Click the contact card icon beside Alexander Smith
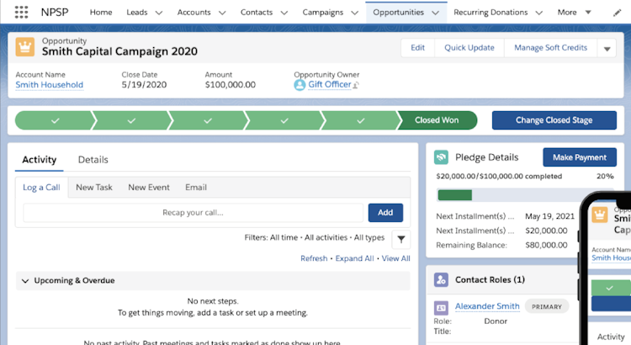 click(x=441, y=308)
